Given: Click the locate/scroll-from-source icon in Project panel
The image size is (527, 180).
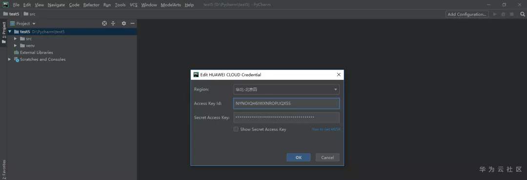Looking at the screenshot, I should (104, 23).
